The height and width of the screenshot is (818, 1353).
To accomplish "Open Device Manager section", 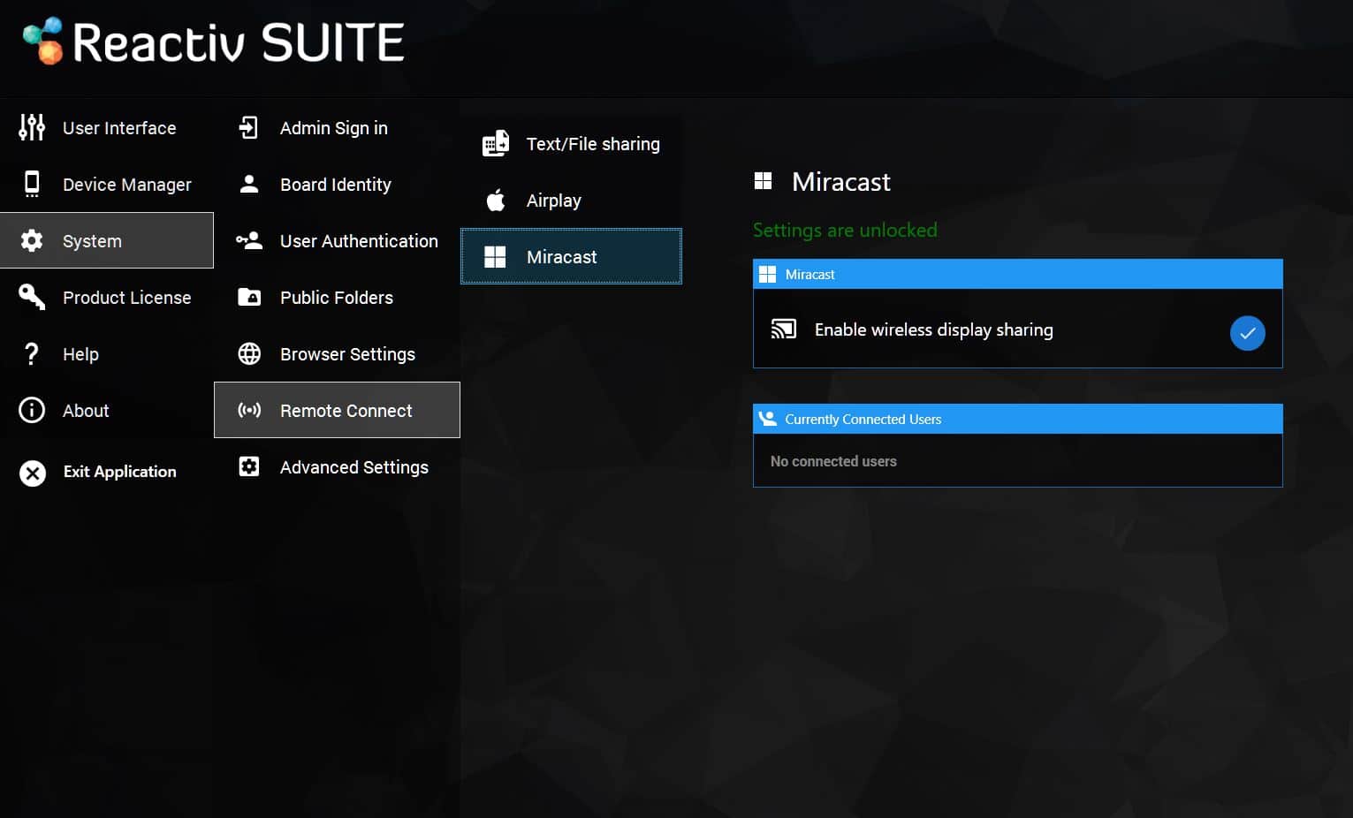I will click(x=107, y=184).
